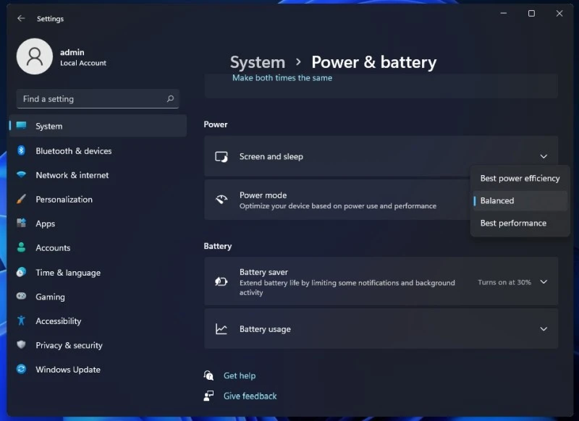Click the admin account avatar
The width and height of the screenshot is (579, 421).
[x=34, y=56]
